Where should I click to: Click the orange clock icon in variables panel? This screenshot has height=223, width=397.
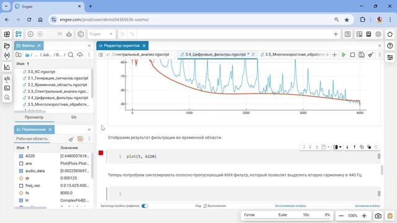tap(80, 139)
